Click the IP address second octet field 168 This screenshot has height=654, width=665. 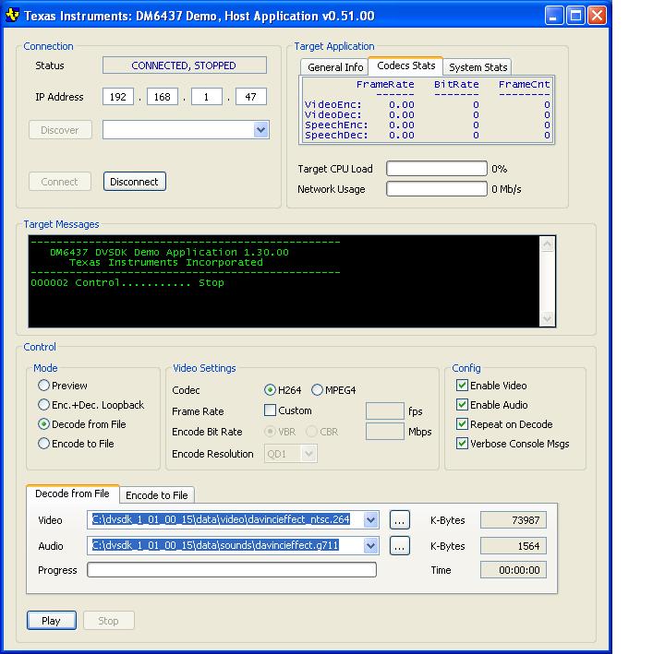tap(162, 97)
